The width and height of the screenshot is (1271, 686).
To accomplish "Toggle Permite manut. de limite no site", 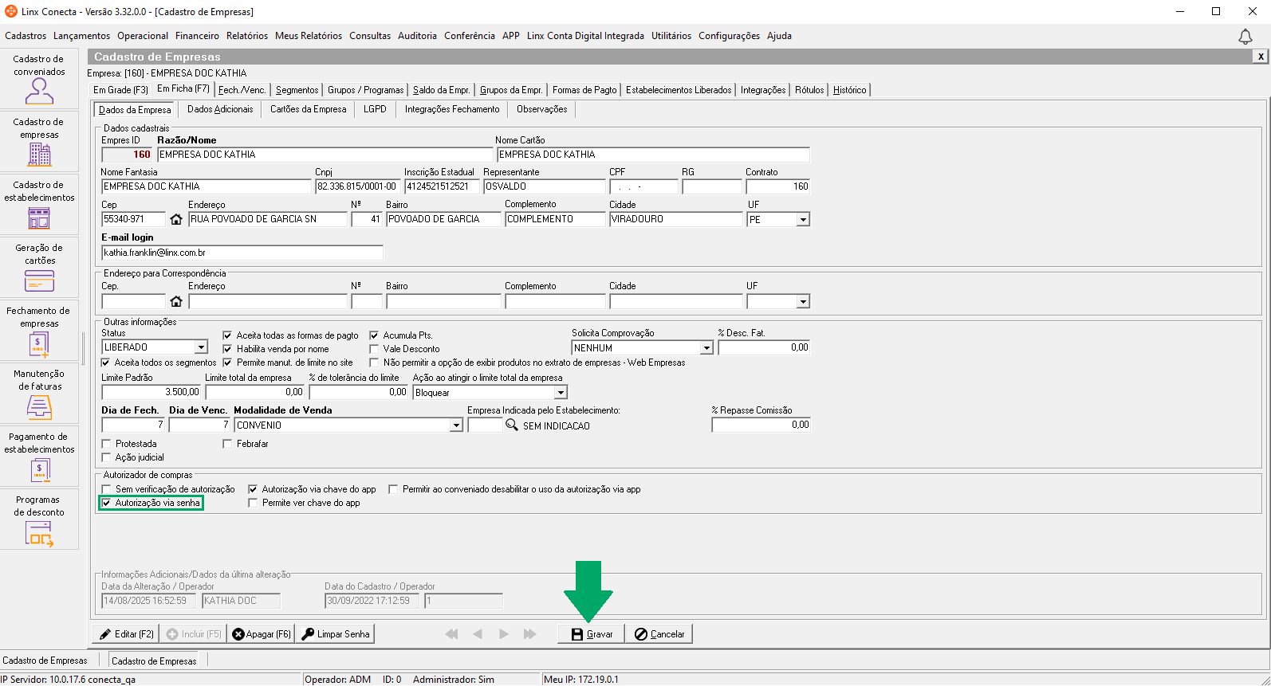I will tap(227, 363).
